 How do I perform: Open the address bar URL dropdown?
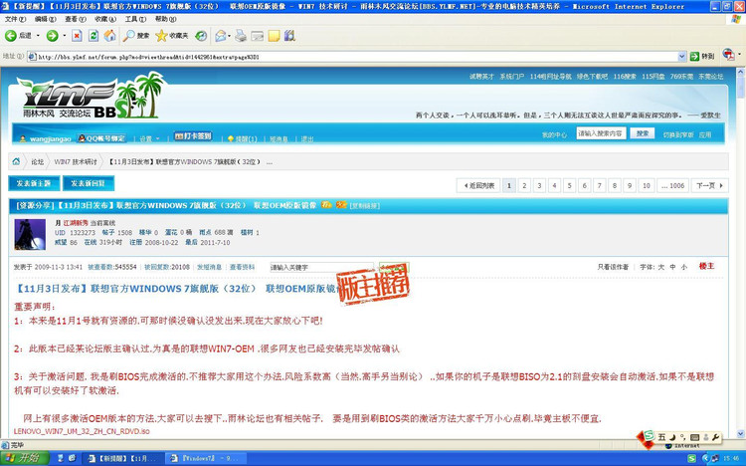pyautogui.click(x=681, y=56)
